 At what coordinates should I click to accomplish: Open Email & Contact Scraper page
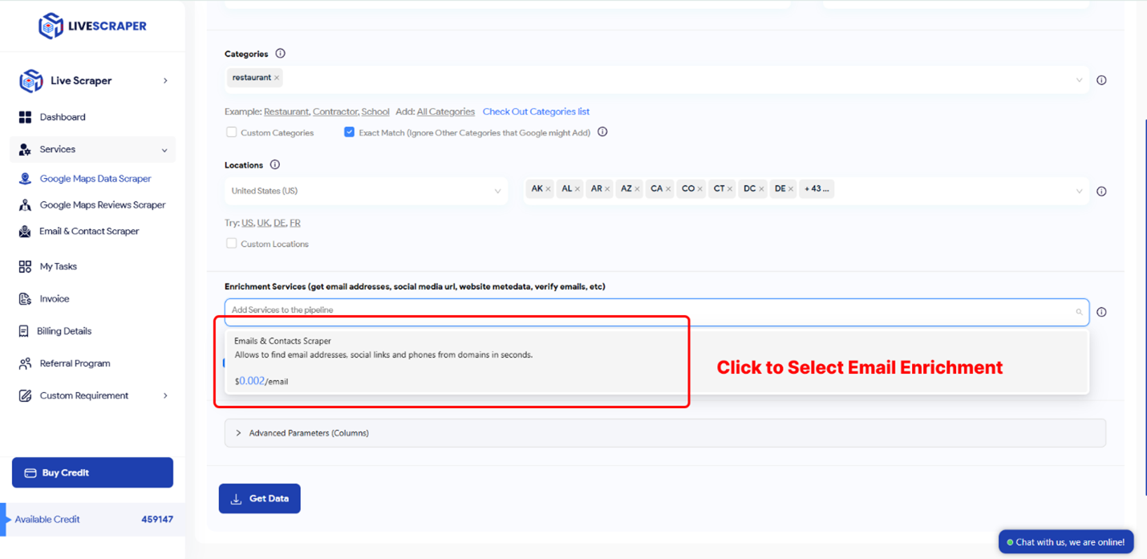[x=89, y=231]
